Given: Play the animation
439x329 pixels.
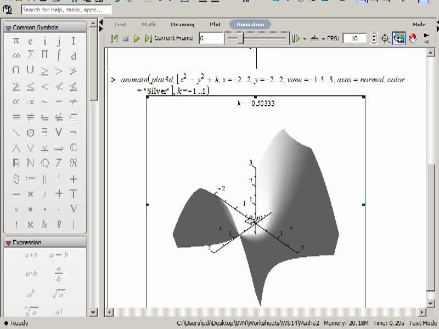Looking at the screenshot, I should pyautogui.click(x=137, y=38).
